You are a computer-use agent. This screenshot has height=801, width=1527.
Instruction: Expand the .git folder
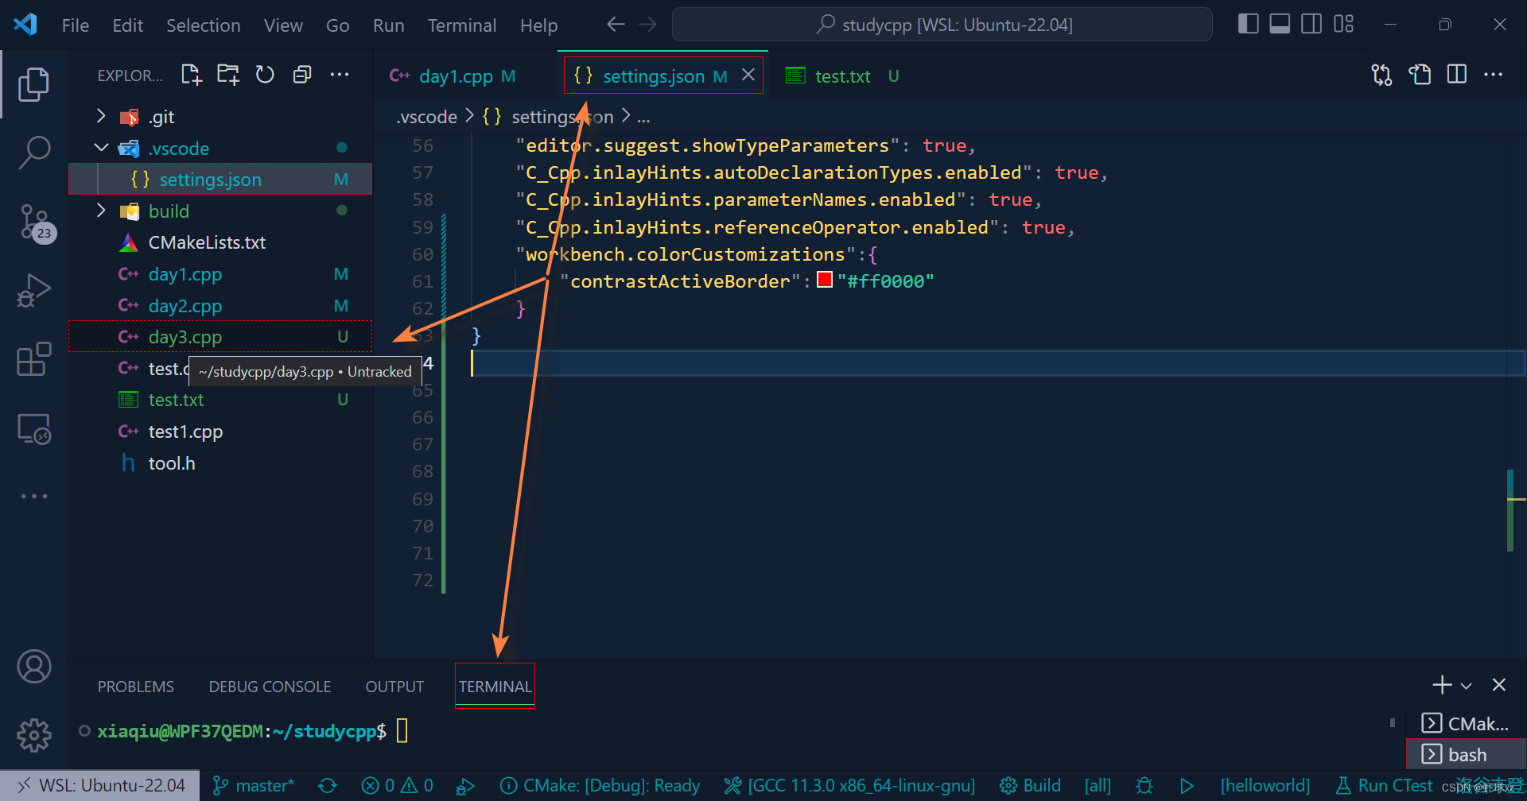pos(101,117)
